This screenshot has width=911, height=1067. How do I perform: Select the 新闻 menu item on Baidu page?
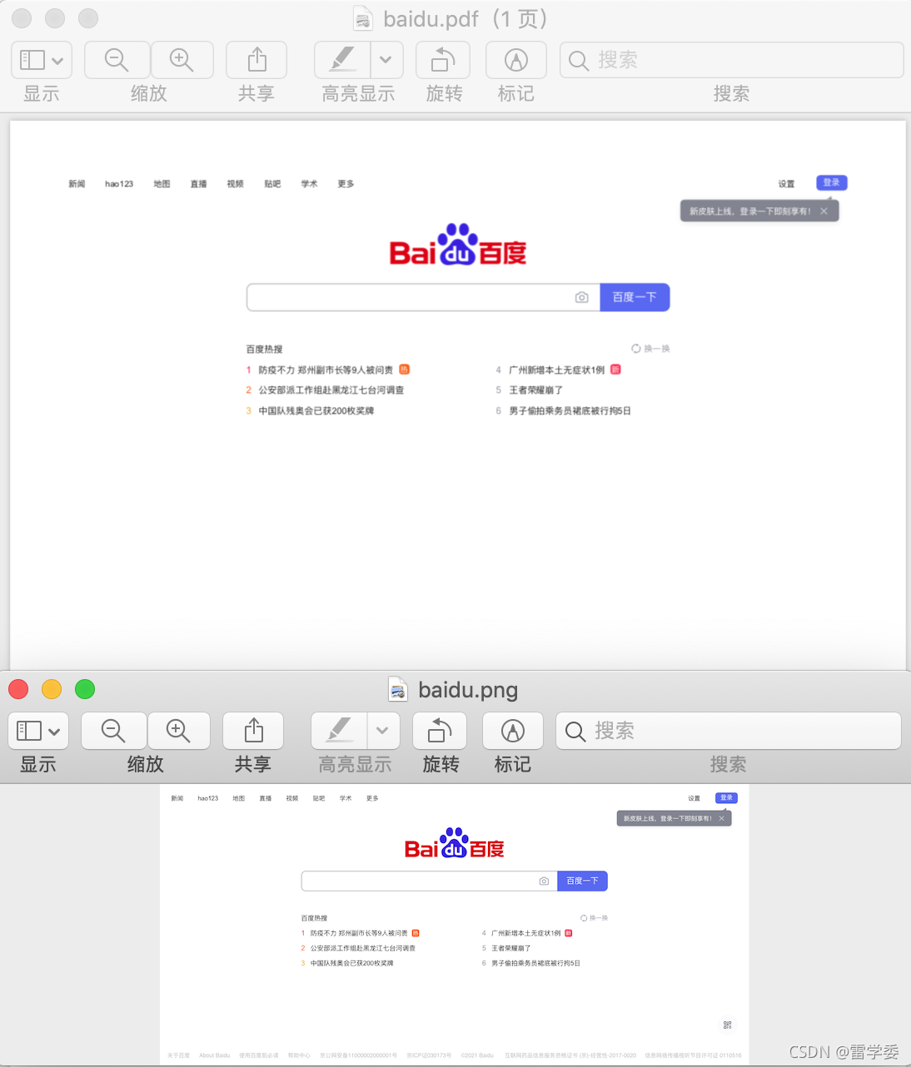click(77, 184)
